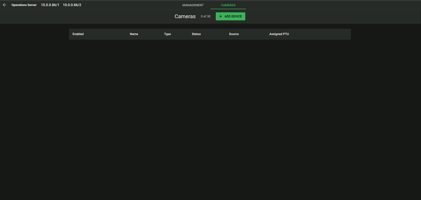Select the Source column header
The width and height of the screenshot is (421, 200).
234,34
